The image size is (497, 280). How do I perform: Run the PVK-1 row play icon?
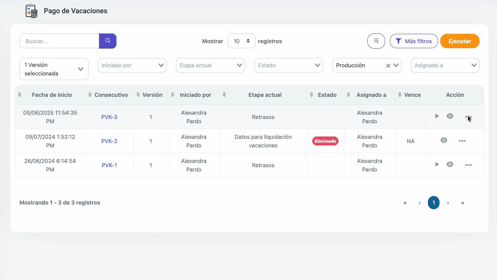click(x=437, y=164)
